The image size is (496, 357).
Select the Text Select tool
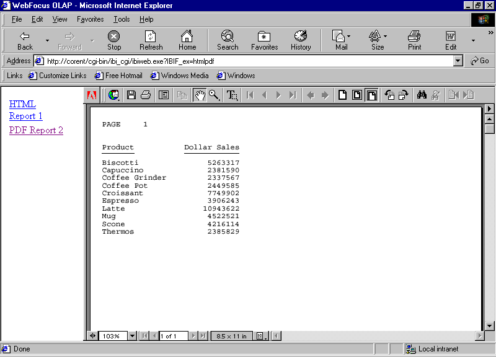tap(232, 95)
